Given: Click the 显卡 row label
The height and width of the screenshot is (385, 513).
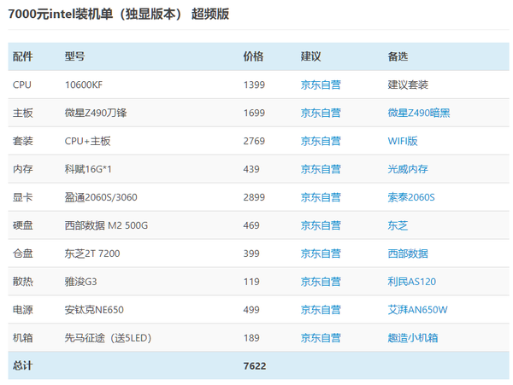Looking at the screenshot, I should (22, 197).
